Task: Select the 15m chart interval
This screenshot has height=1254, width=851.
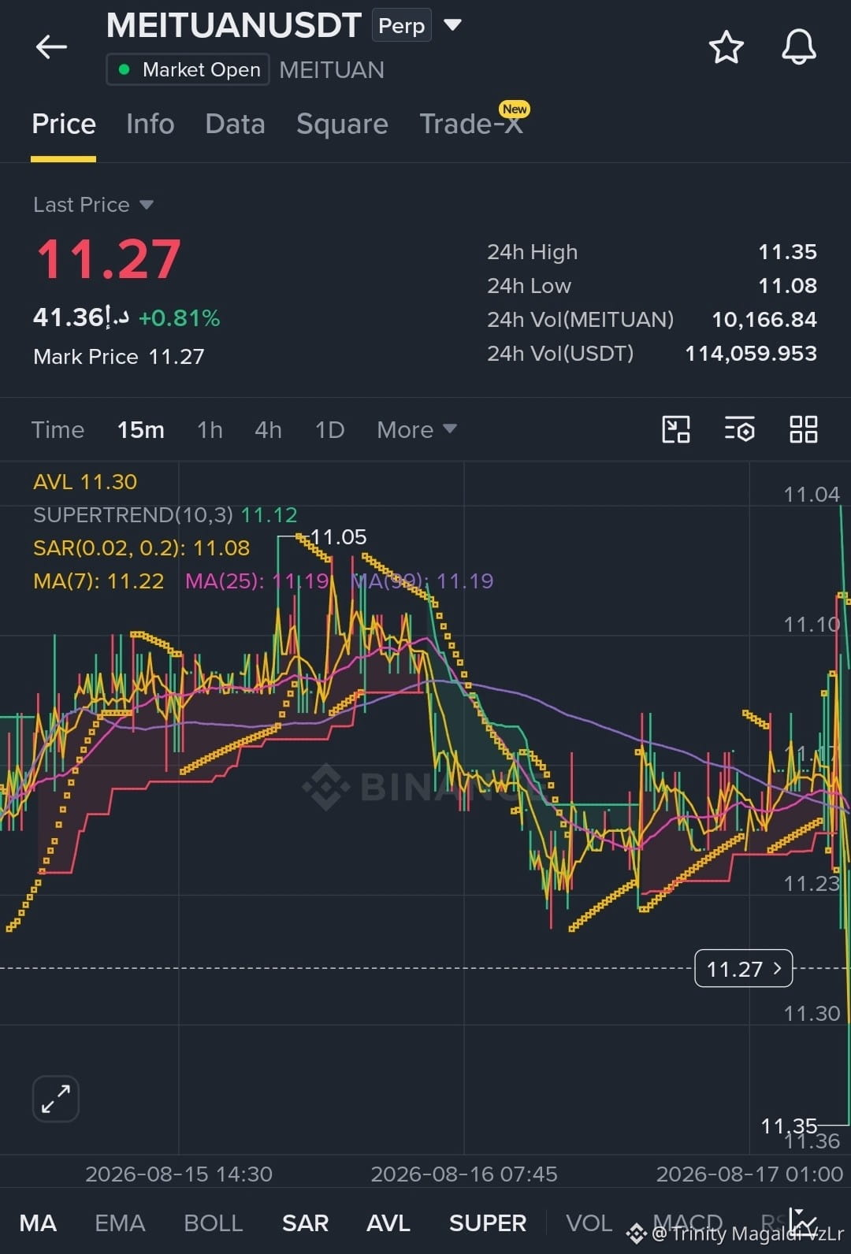Action: 141,430
